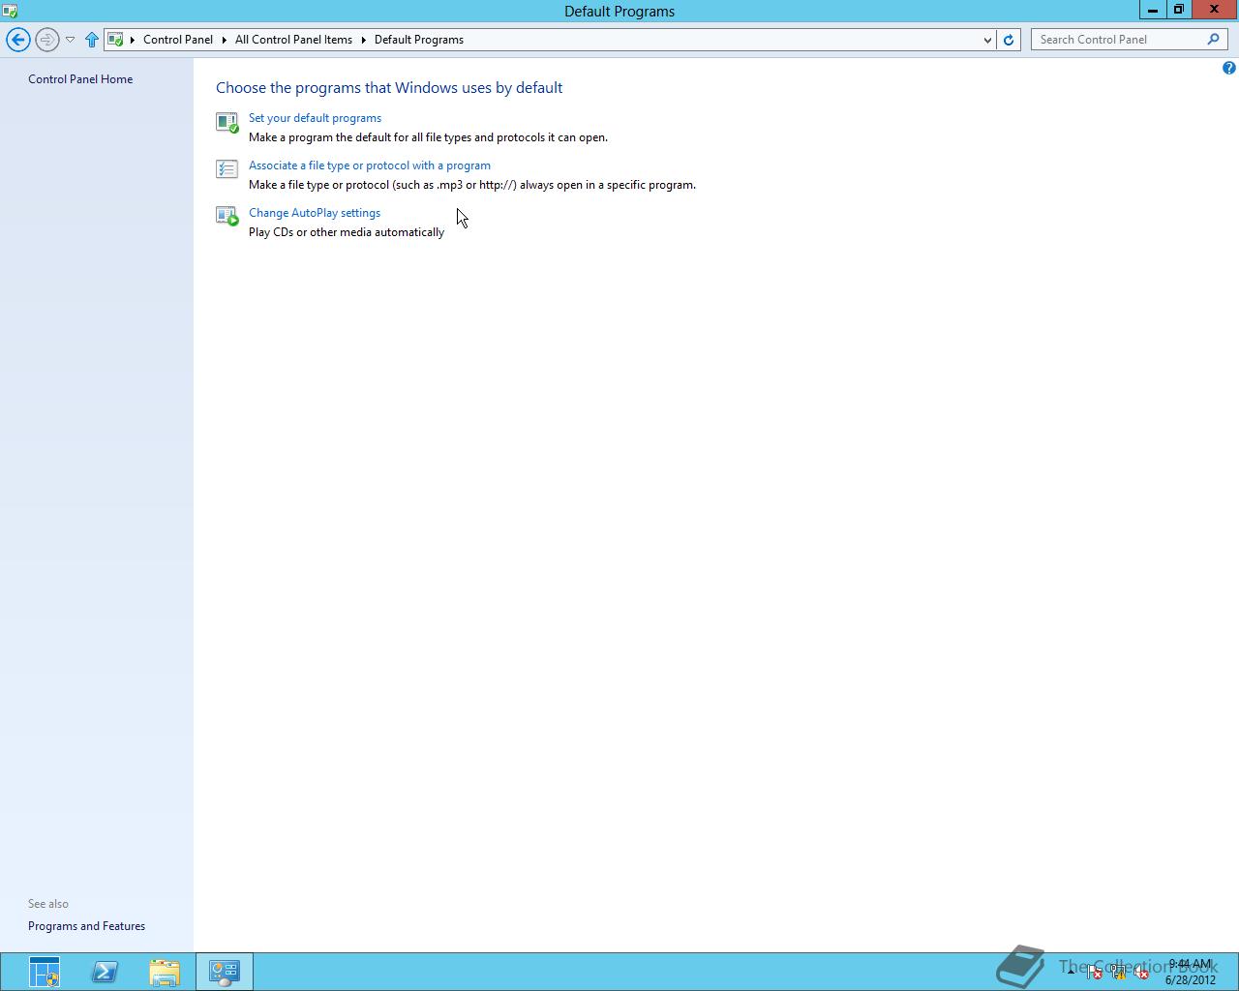Click the Change AutoPlay settings icon
This screenshot has height=991, width=1239.
pos(227,217)
